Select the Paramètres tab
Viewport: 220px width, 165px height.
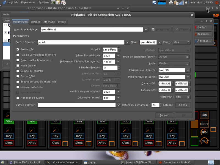(20, 22)
